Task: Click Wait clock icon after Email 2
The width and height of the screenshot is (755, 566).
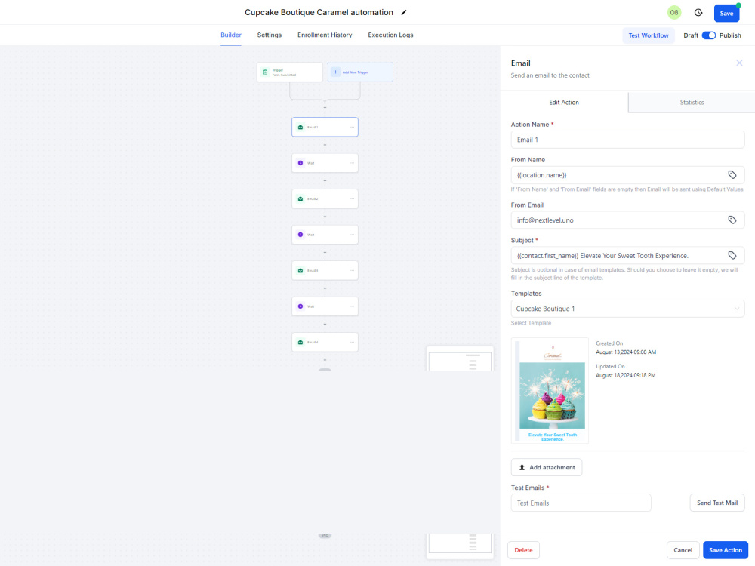Action: 300,235
